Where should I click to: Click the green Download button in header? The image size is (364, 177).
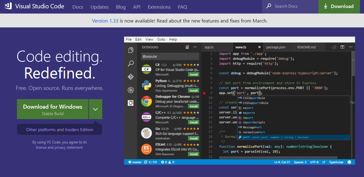coord(339,6)
